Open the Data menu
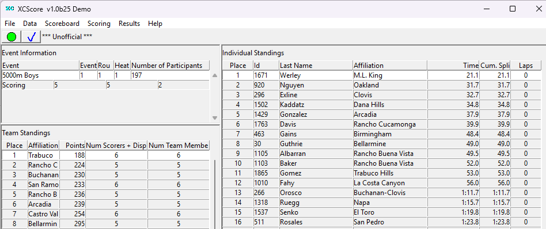546x229 pixels. pos(30,24)
